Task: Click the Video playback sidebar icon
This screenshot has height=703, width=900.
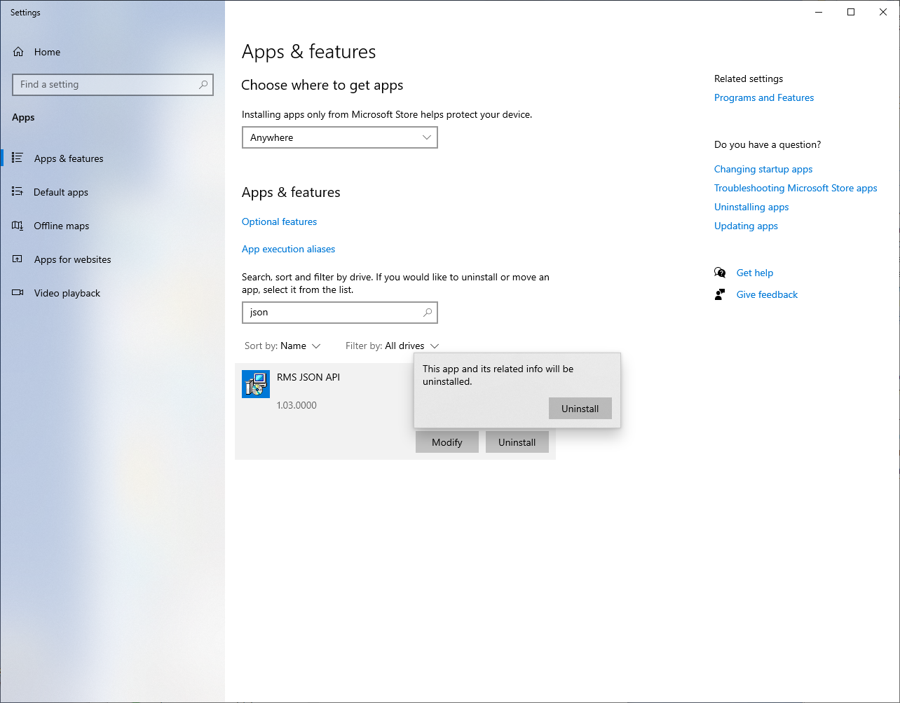Action: 18,293
